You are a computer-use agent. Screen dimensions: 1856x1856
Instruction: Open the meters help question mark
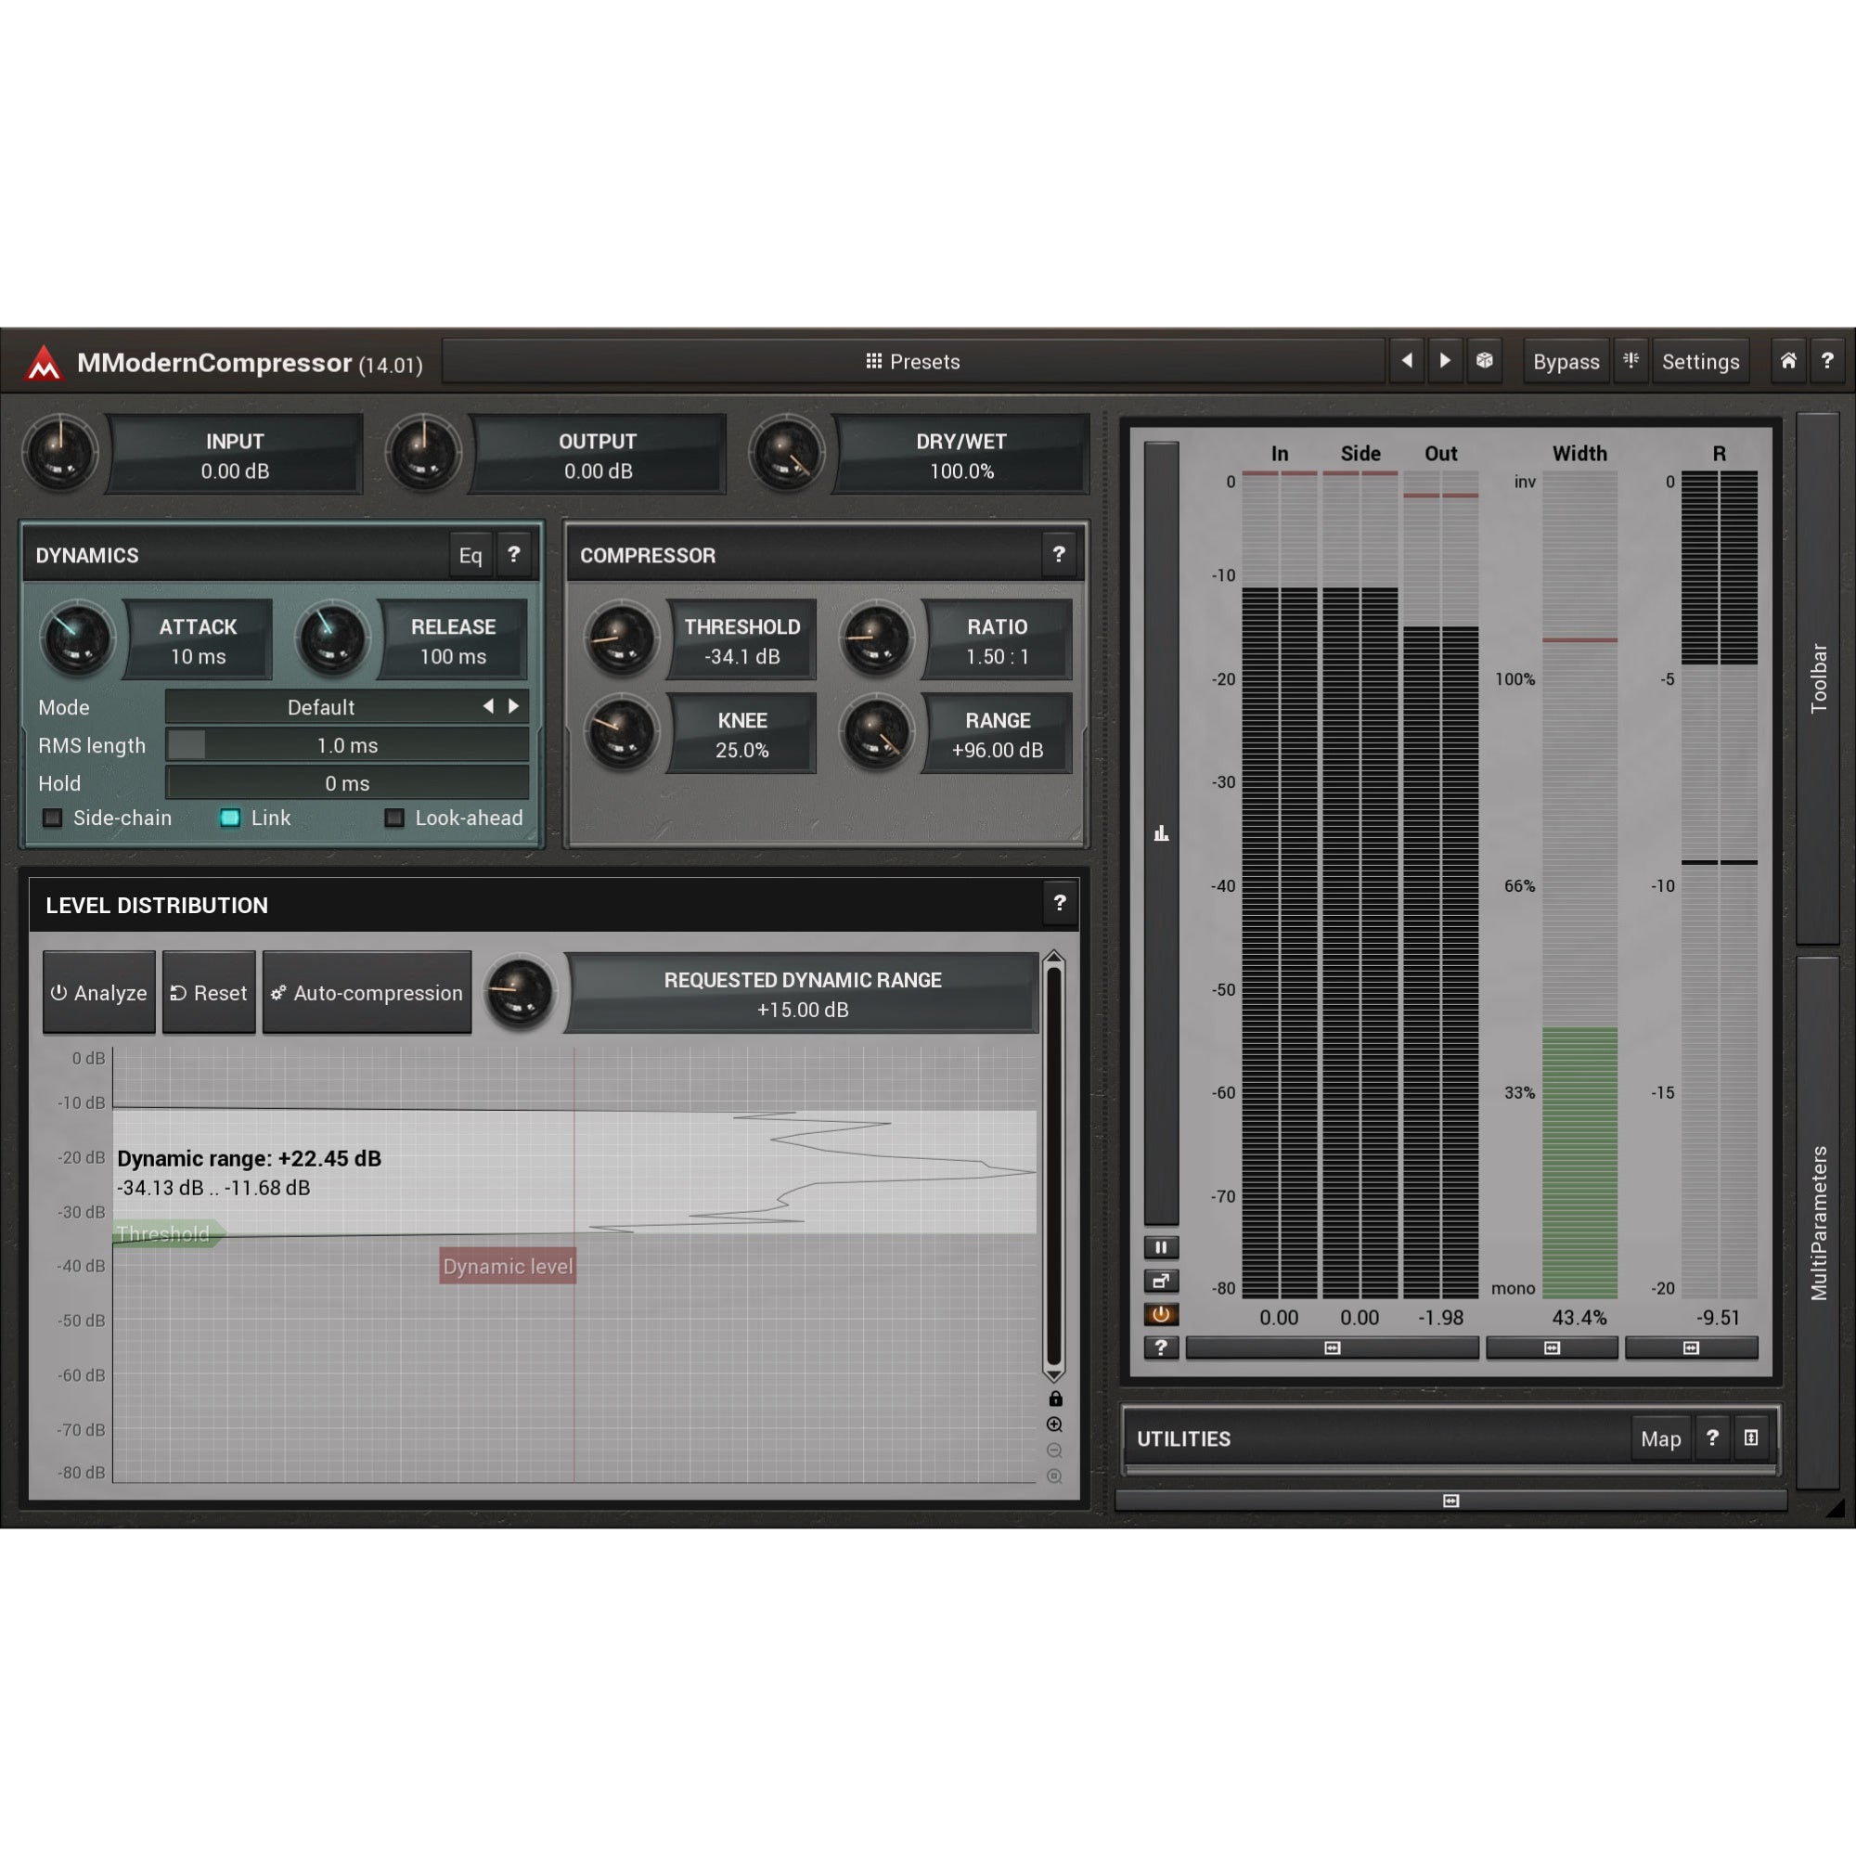1161,1347
